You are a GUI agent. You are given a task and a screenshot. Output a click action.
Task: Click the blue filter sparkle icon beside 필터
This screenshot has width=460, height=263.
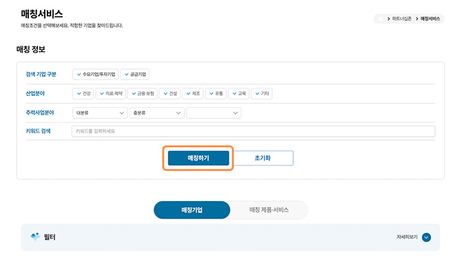click(x=35, y=237)
